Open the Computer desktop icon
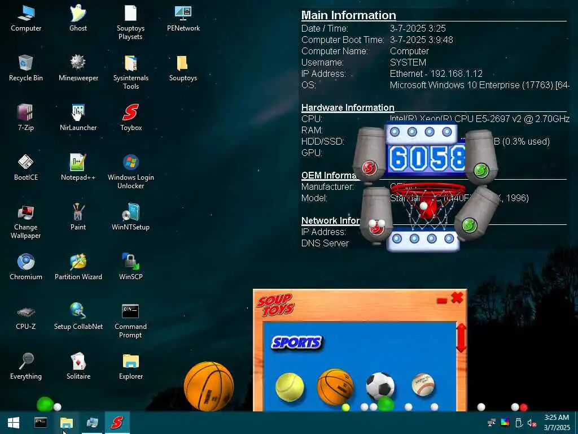Screen dimensions: 578x434 point(26,19)
